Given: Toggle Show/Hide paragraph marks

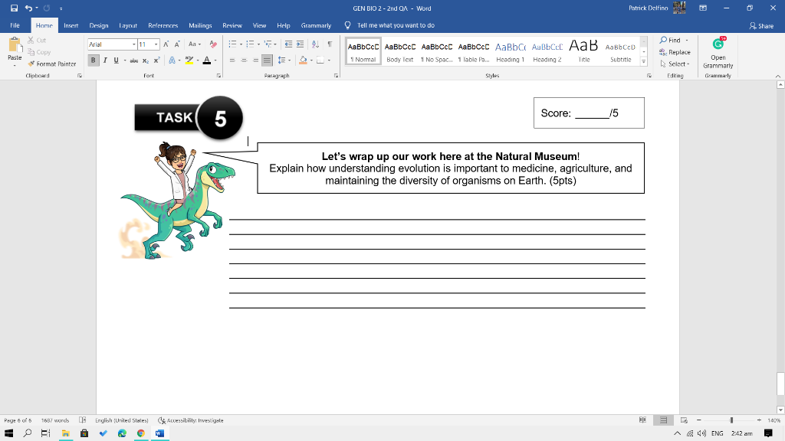Looking at the screenshot, I should (330, 44).
